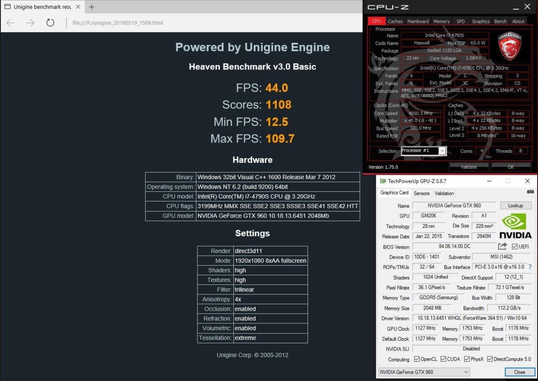Go back in the browser
Screen dimensions: 538x381
(x=10, y=23)
